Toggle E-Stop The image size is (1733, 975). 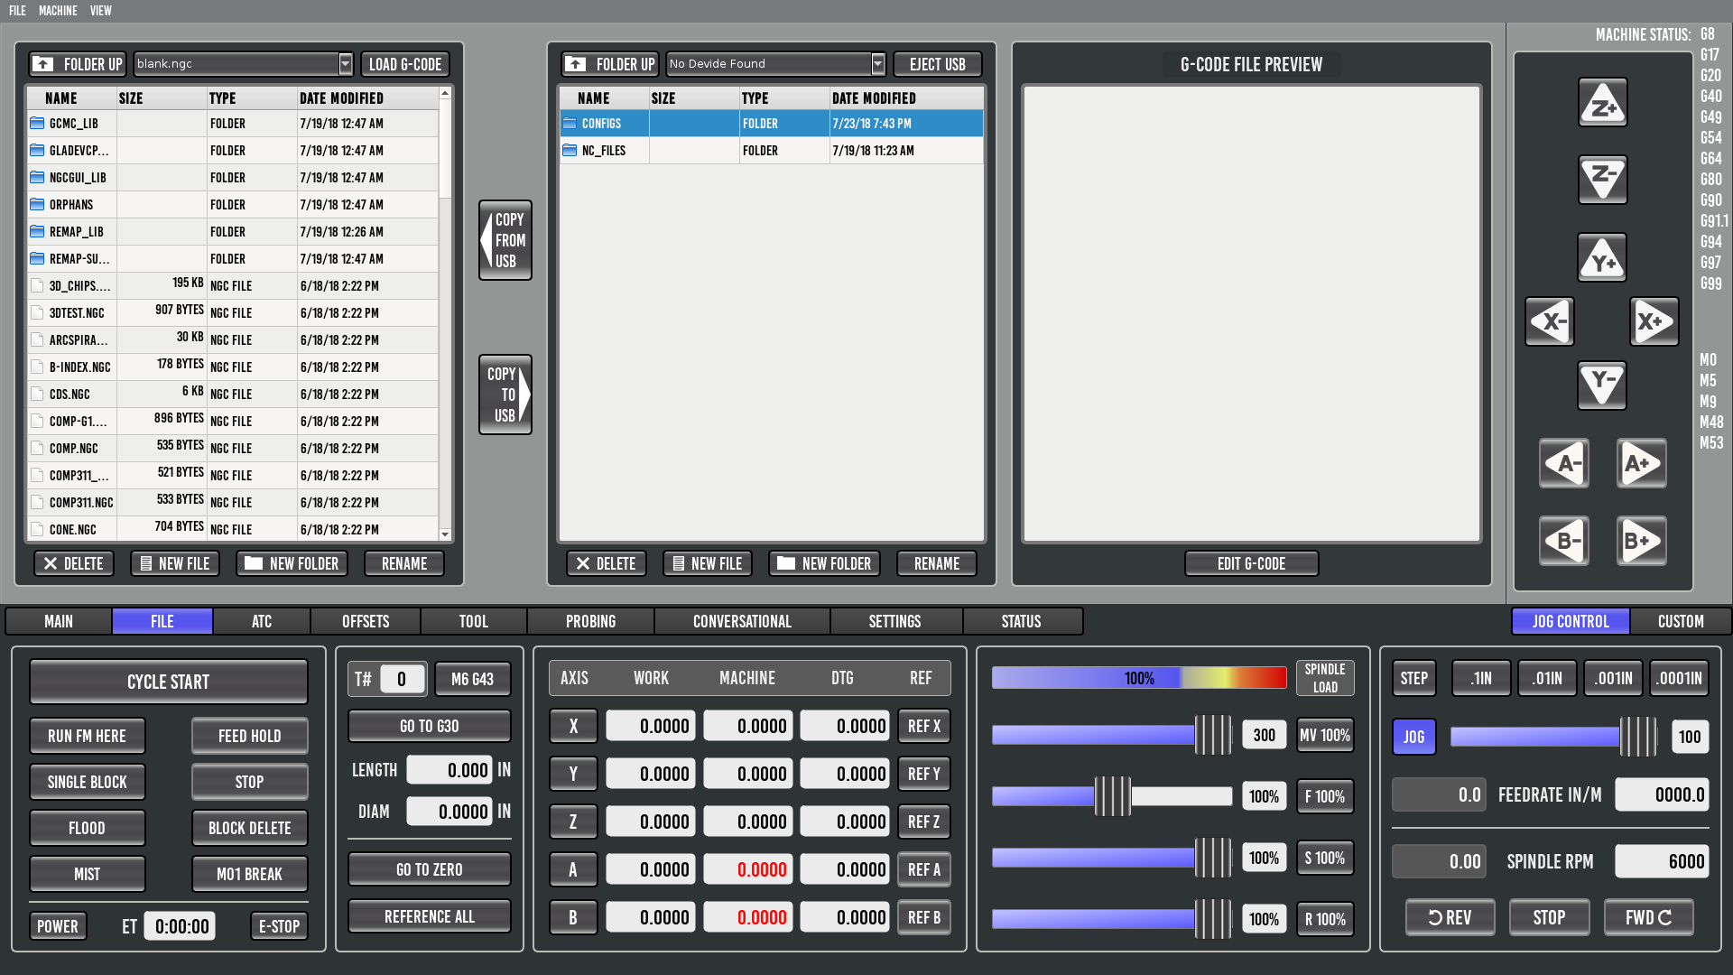pyautogui.click(x=279, y=926)
